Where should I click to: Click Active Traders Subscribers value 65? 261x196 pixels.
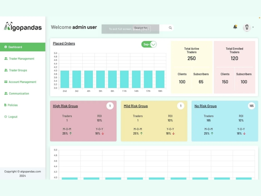(201, 82)
